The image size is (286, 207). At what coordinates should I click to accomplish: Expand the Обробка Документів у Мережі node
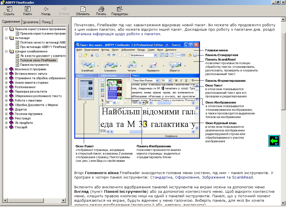(x=6, y=105)
